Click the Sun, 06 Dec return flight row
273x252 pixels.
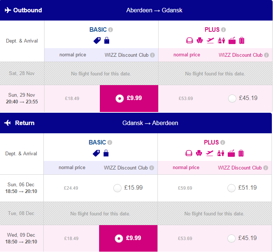(136, 188)
